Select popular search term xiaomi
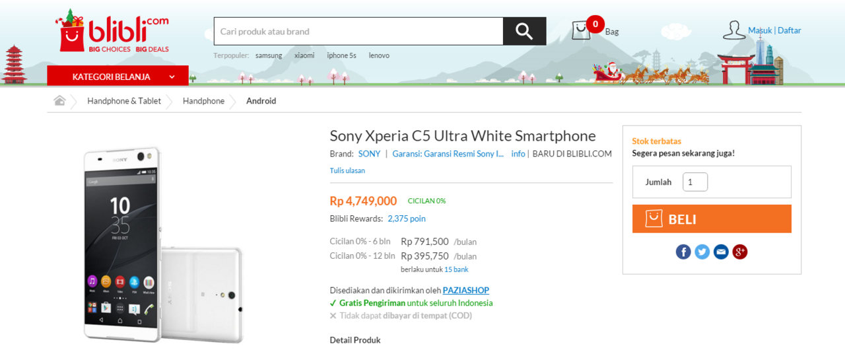The width and height of the screenshot is (845, 350). point(304,55)
